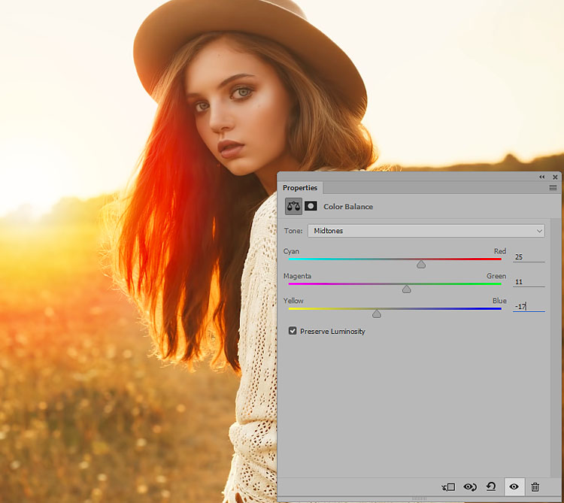This screenshot has width=564, height=503.
Task: Open Properties panel flyout menu
Action: [x=553, y=188]
